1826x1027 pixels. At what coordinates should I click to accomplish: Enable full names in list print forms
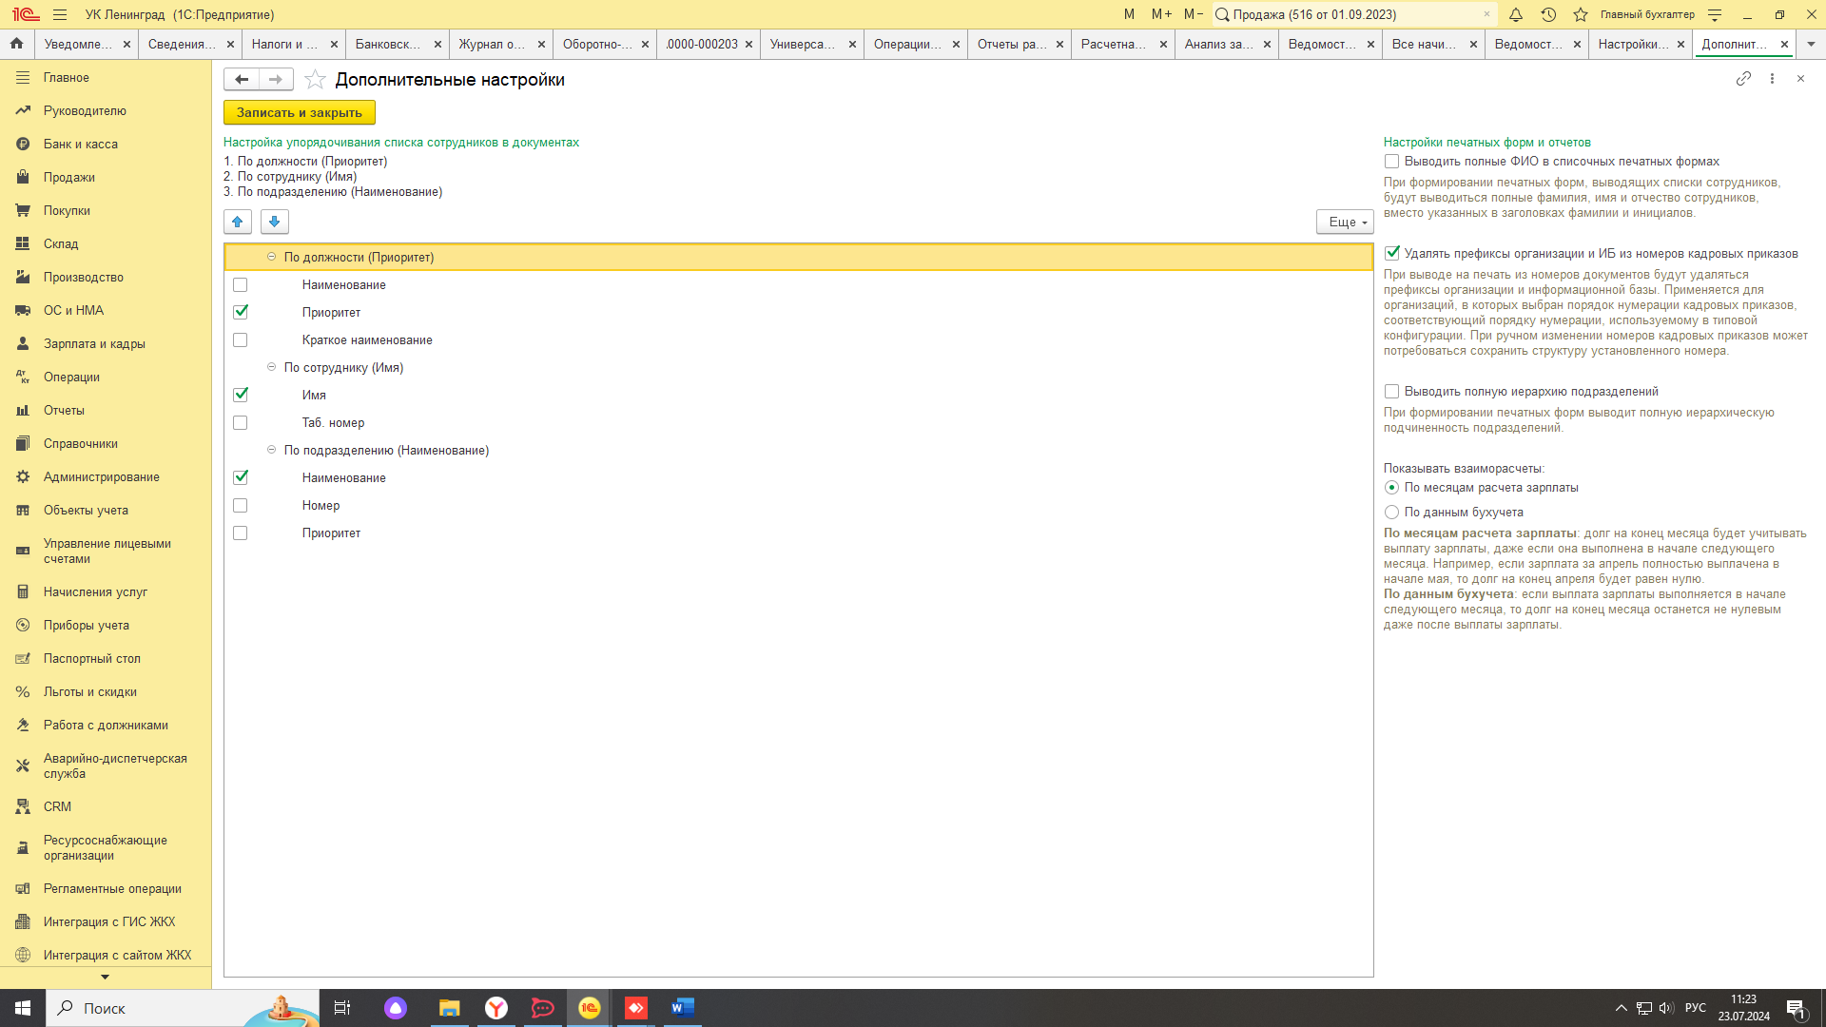coord(1392,162)
